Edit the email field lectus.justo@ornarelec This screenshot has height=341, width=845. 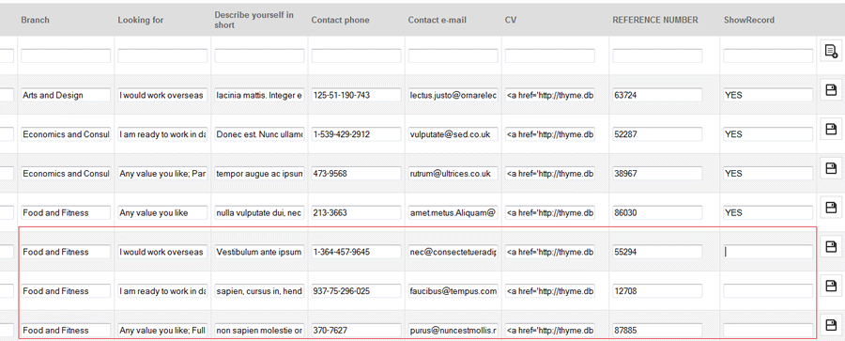[x=453, y=95]
